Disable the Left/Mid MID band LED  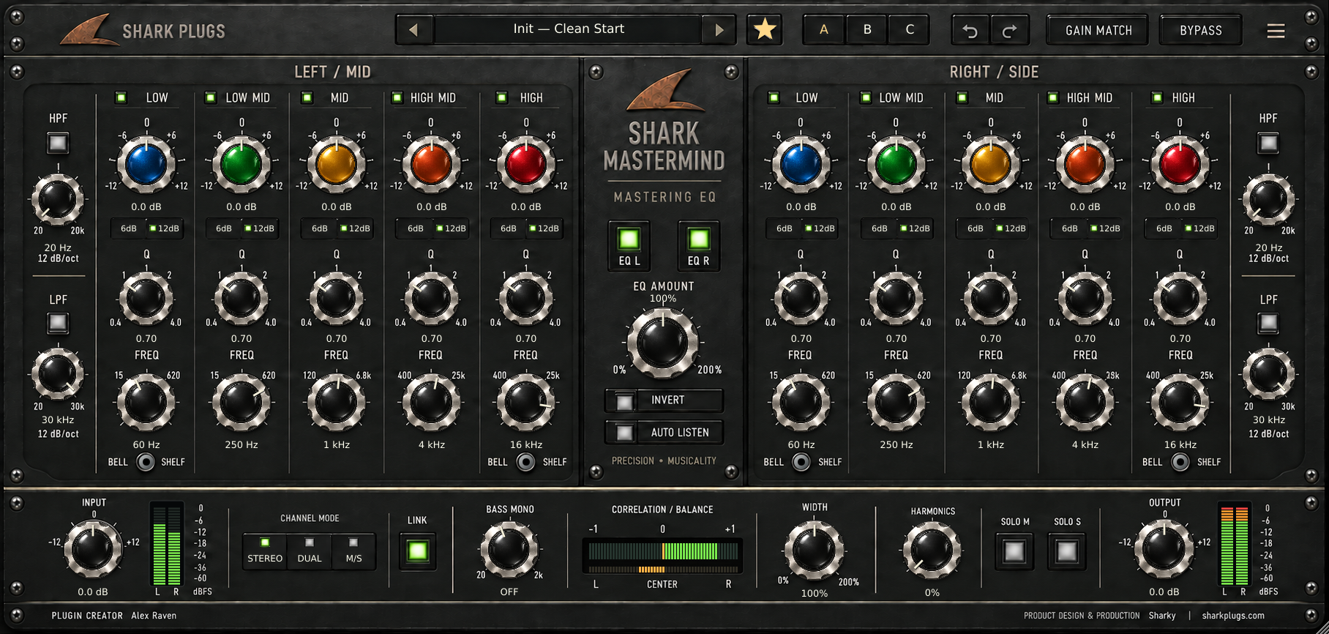point(307,97)
